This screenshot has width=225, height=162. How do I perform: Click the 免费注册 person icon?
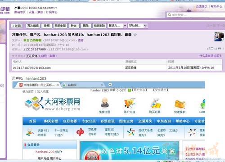tap(104, 103)
